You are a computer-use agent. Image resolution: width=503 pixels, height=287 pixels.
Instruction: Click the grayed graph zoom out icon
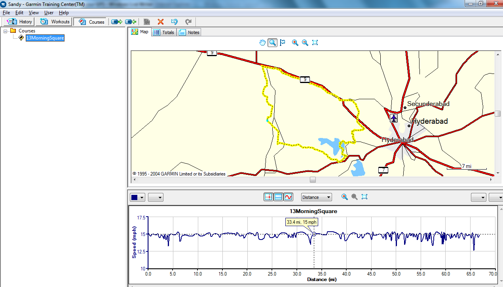354,197
